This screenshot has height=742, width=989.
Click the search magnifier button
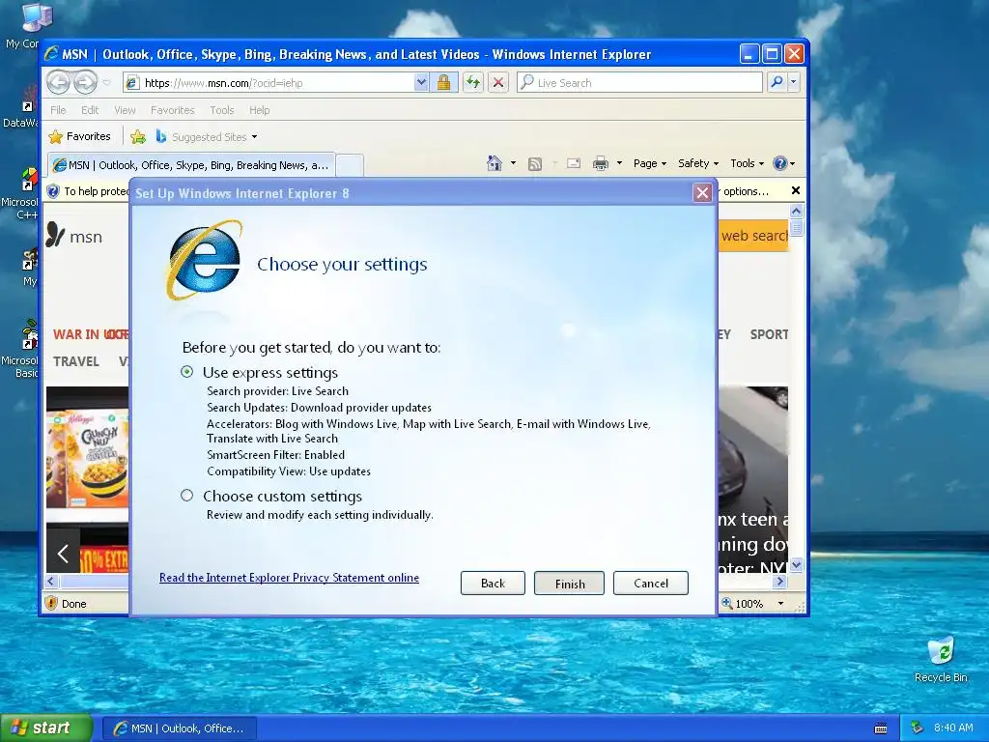(777, 82)
